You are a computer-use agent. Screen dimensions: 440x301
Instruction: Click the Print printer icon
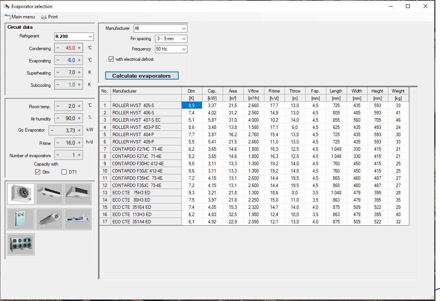click(44, 17)
